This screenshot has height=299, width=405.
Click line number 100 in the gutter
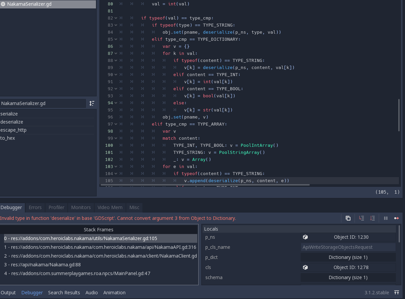pyautogui.click(x=109, y=145)
